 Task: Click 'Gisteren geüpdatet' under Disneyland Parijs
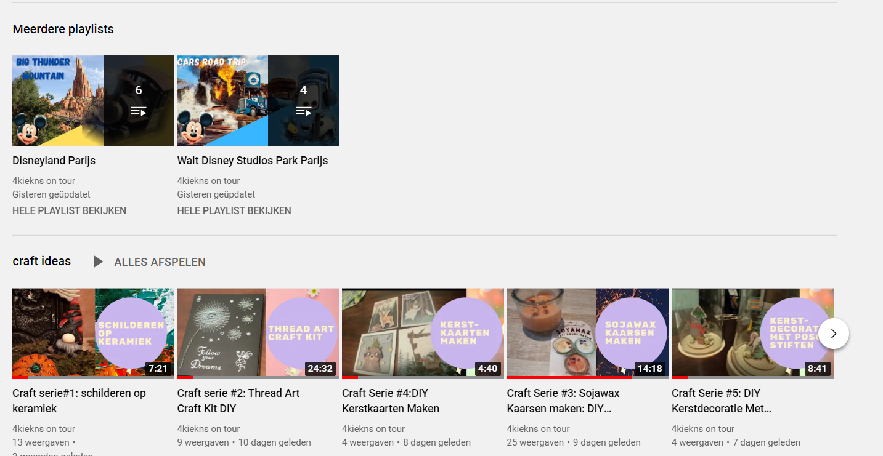tap(51, 194)
